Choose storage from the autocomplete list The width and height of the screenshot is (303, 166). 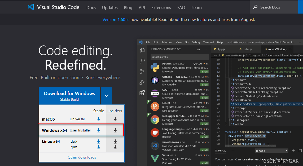click(x=240, y=108)
